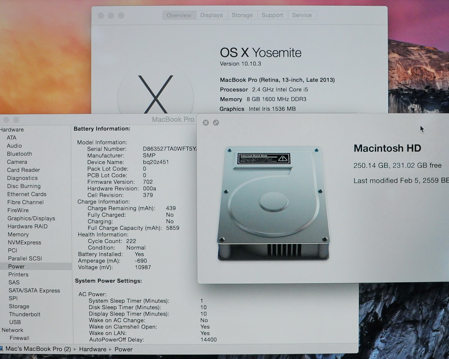This screenshot has height=359, width=449.
Task: Click the Charge Remaining value 439
Action: (x=171, y=208)
